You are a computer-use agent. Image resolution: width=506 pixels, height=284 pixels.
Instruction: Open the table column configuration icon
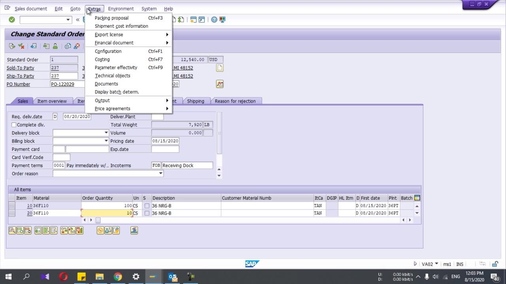click(417, 198)
